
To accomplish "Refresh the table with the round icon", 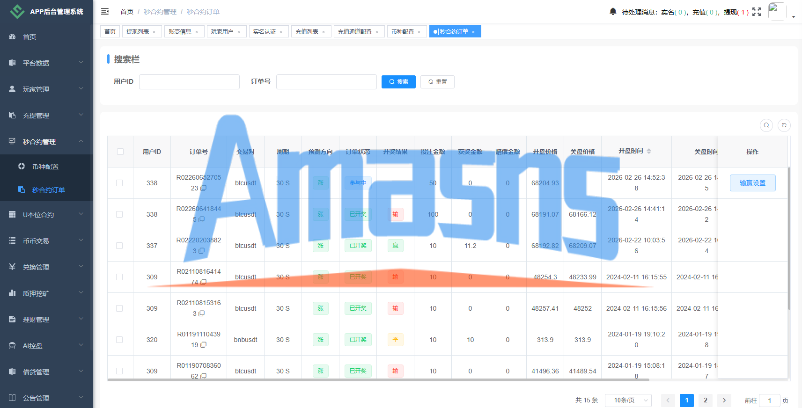I will click(x=784, y=125).
